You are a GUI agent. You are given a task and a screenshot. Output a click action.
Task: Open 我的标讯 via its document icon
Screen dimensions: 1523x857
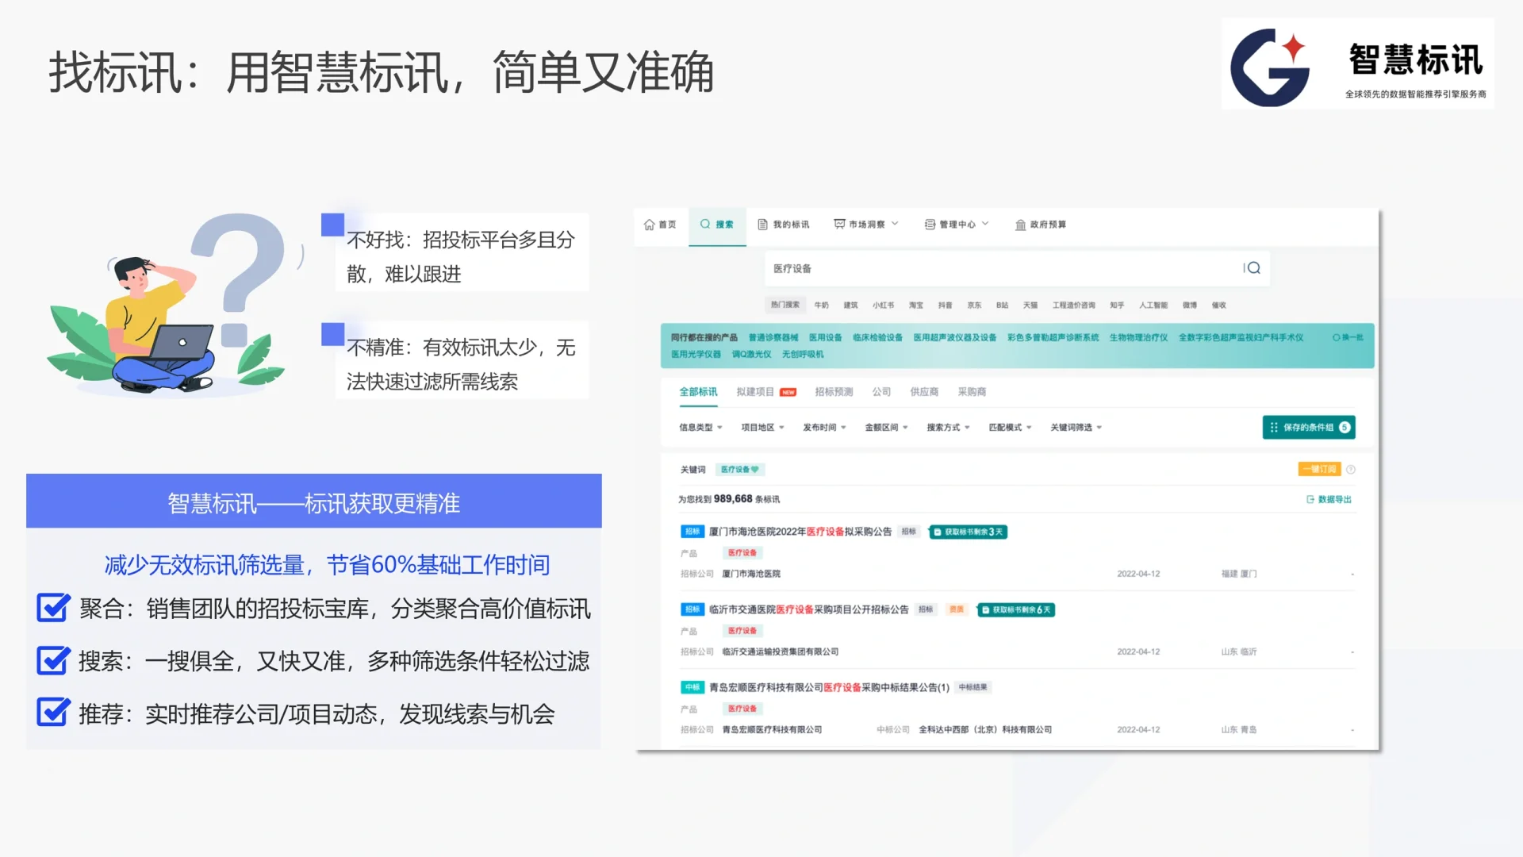click(x=762, y=224)
